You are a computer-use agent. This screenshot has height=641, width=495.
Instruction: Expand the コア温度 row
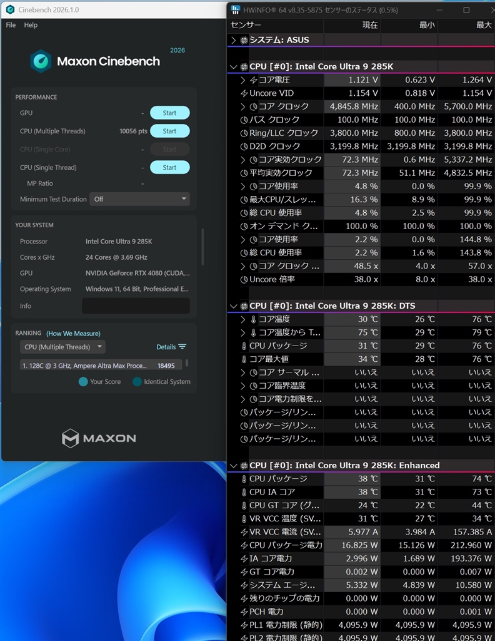point(242,319)
